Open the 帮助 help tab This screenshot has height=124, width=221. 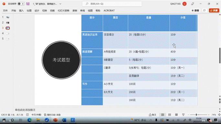point(98,11)
